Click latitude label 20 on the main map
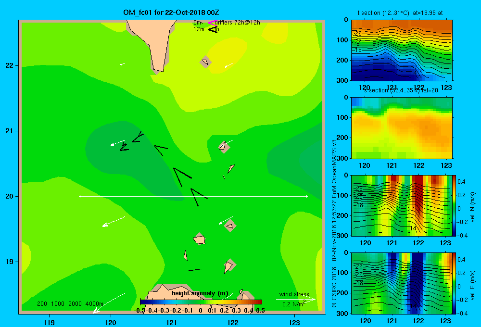The height and width of the screenshot is (327, 481). tap(10, 196)
